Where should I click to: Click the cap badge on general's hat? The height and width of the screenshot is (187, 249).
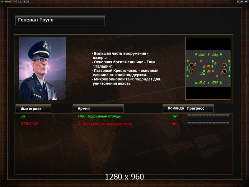point(45,45)
